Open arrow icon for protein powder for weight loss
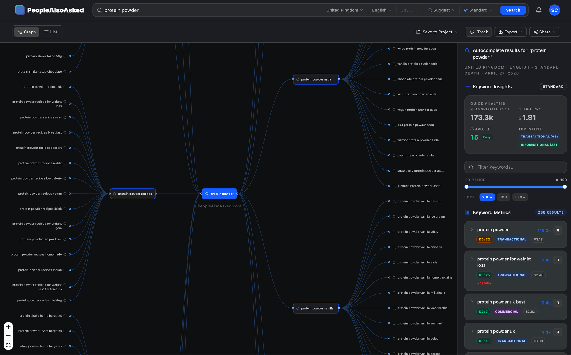571x355 pixels. pos(557,260)
